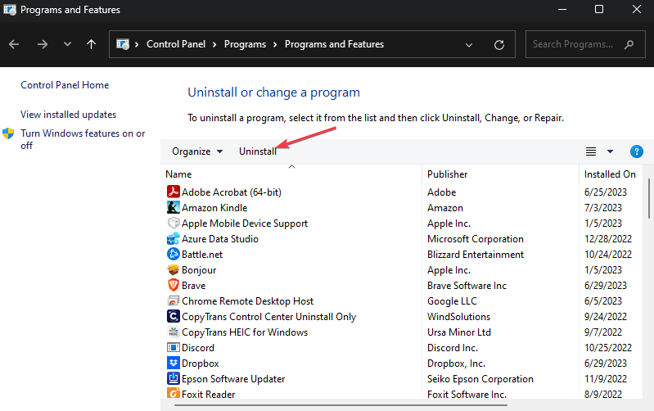Click the 12/28/2022 install date
This screenshot has height=411, width=654.
tap(607, 239)
